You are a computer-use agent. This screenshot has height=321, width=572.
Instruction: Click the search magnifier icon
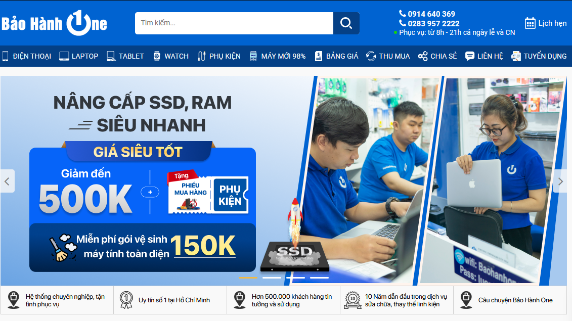346,23
